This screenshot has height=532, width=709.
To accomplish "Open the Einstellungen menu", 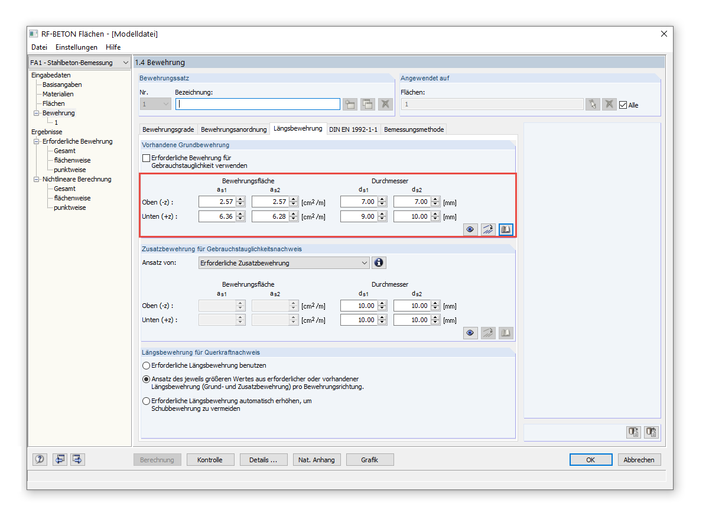I will click(x=76, y=47).
